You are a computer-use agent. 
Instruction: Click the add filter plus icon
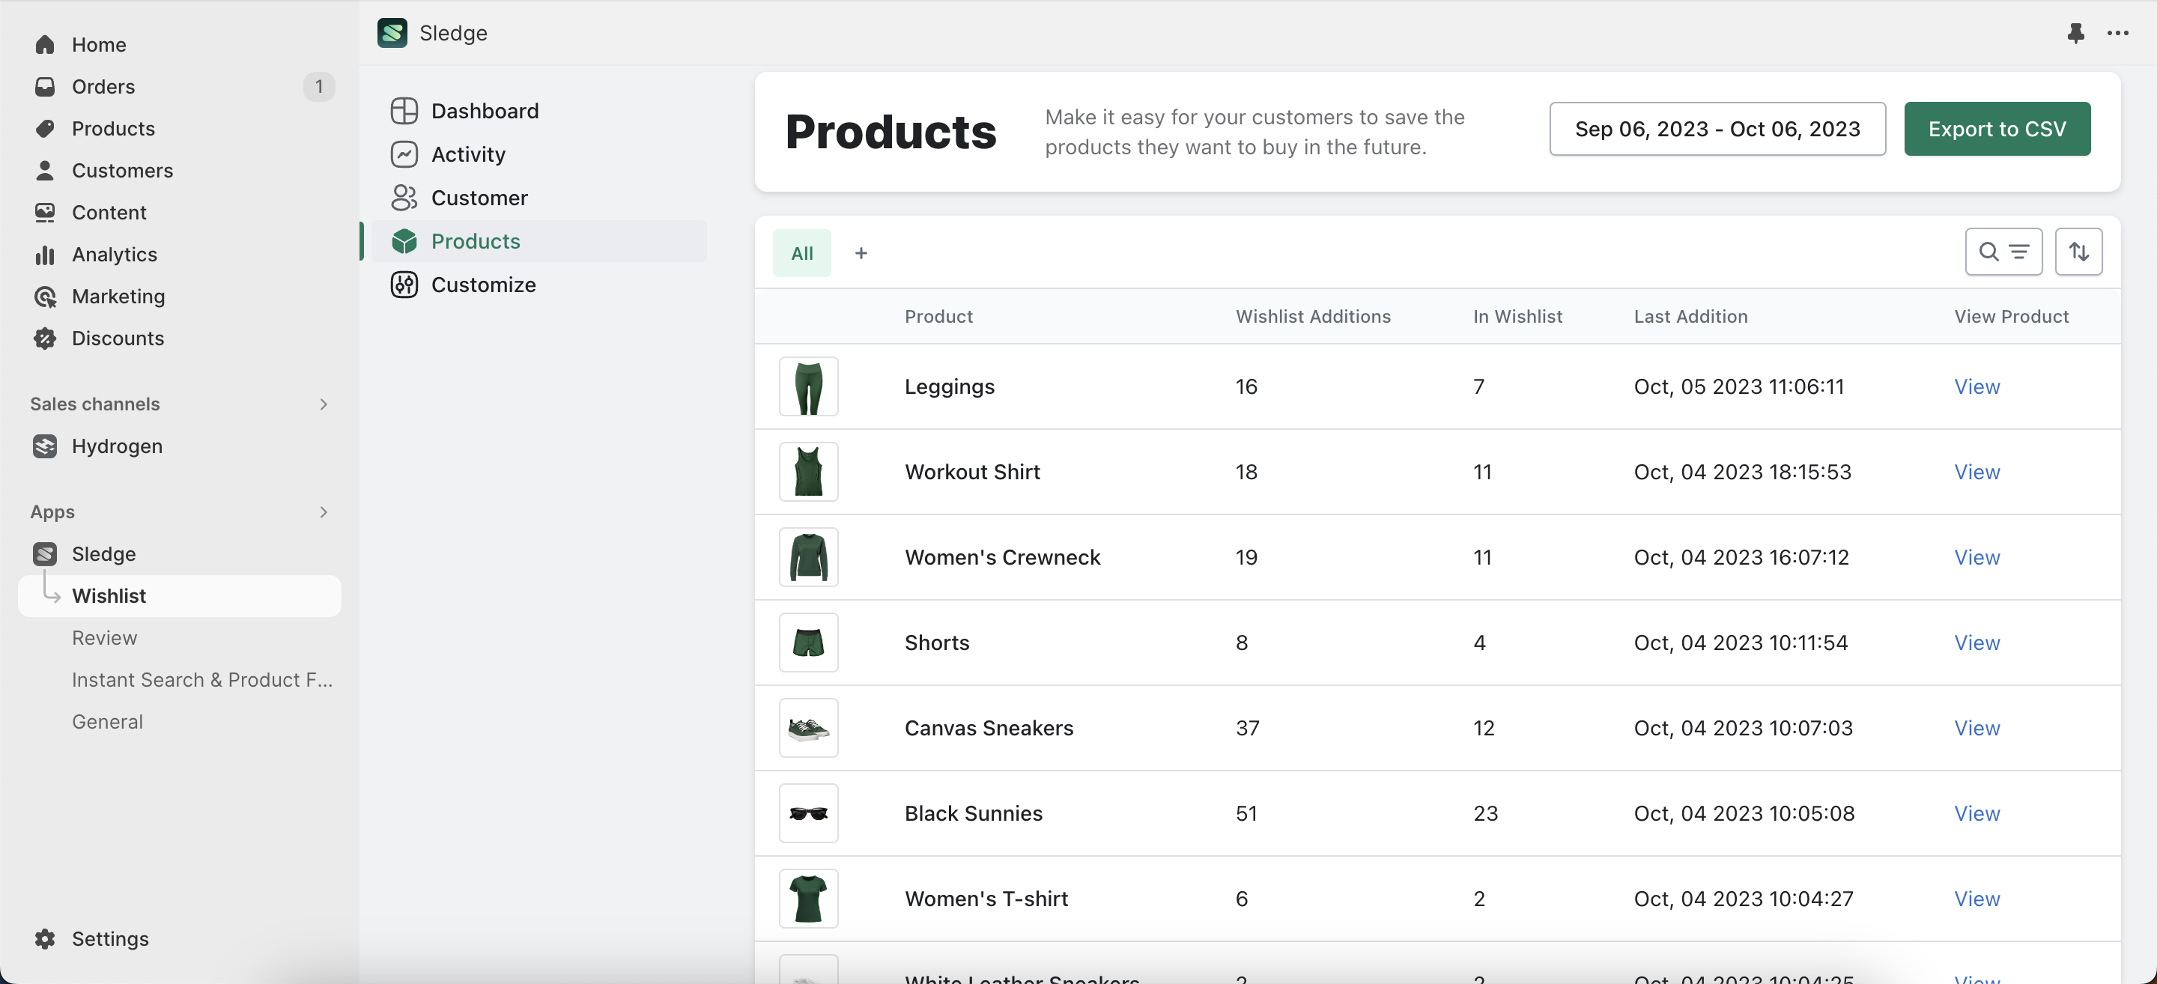(861, 252)
